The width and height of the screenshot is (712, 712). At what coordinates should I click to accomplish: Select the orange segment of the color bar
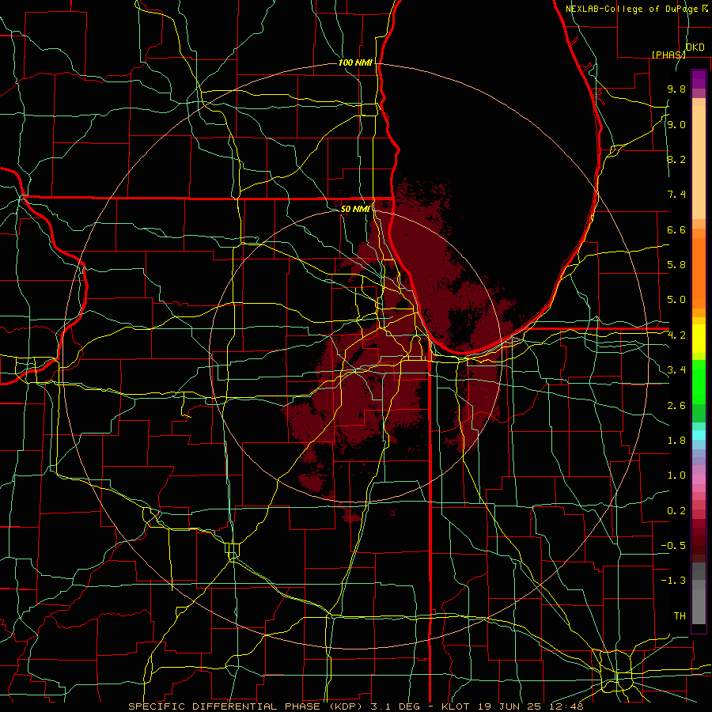click(699, 273)
